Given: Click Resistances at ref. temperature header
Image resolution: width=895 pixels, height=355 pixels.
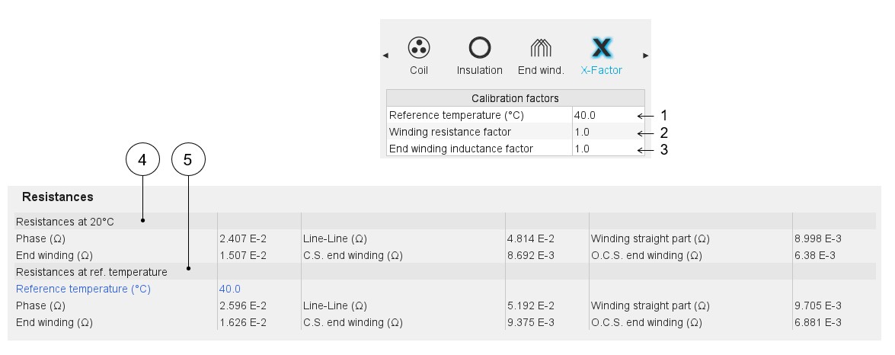Looking at the screenshot, I should click(91, 272).
